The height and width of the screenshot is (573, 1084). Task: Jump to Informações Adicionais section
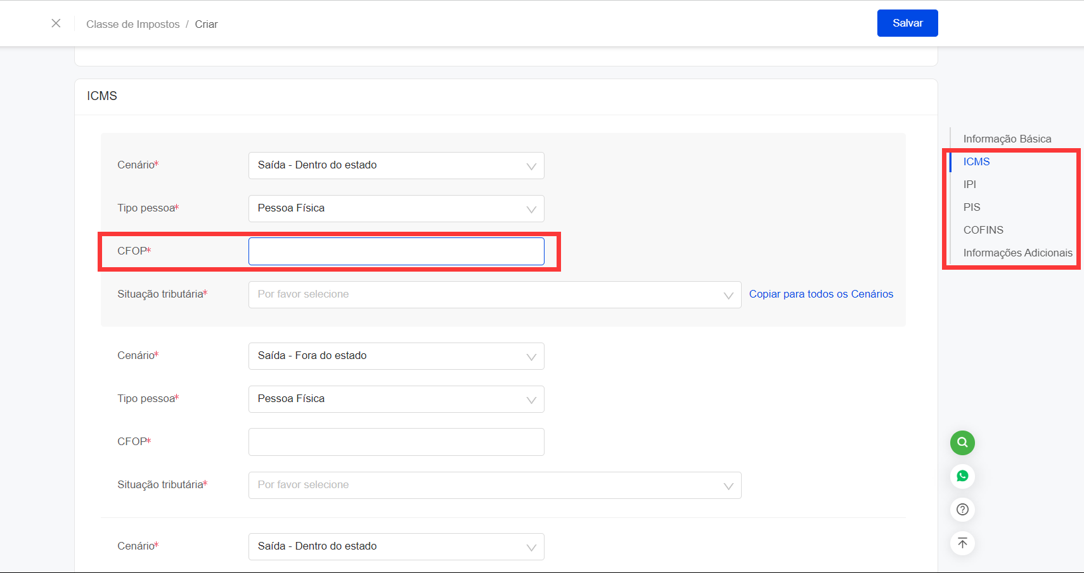pos(1018,253)
